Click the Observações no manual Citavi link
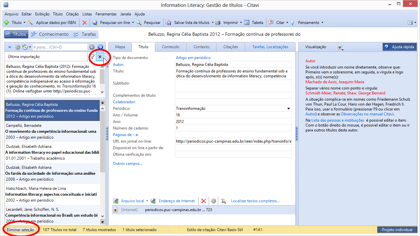 click(x=367, y=114)
